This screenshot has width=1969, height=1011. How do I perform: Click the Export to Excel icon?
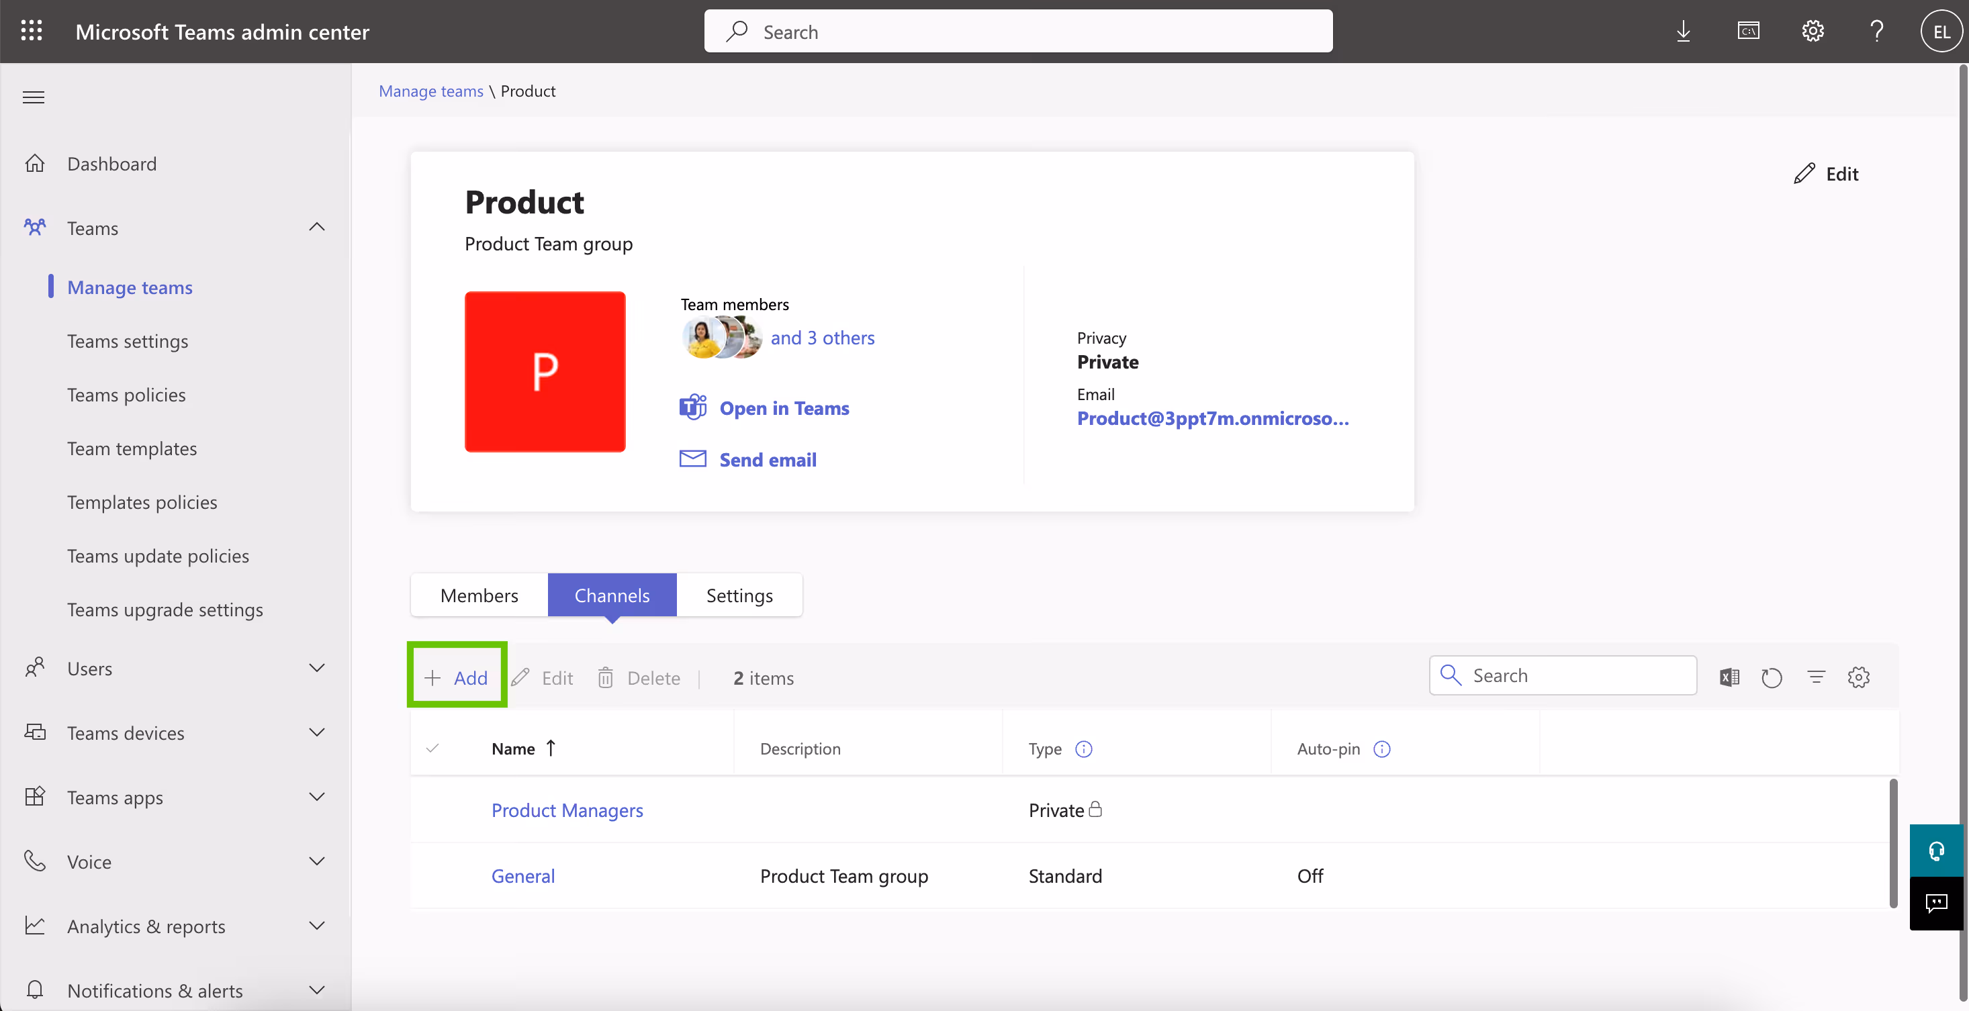tap(1729, 677)
